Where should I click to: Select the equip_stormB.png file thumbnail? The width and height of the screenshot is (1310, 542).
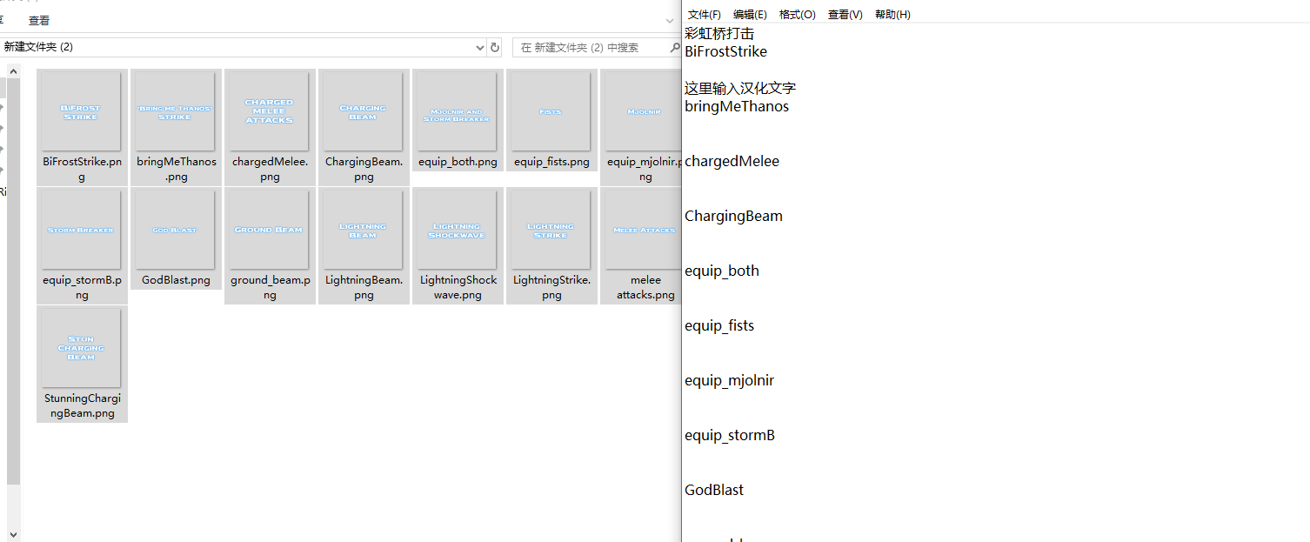pyautogui.click(x=81, y=230)
